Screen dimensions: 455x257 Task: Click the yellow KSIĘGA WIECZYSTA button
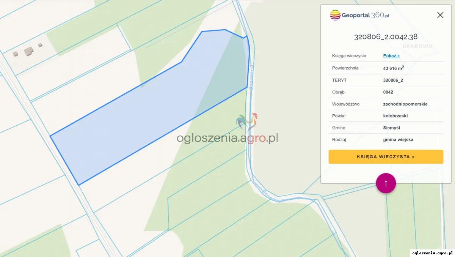point(386,157)
